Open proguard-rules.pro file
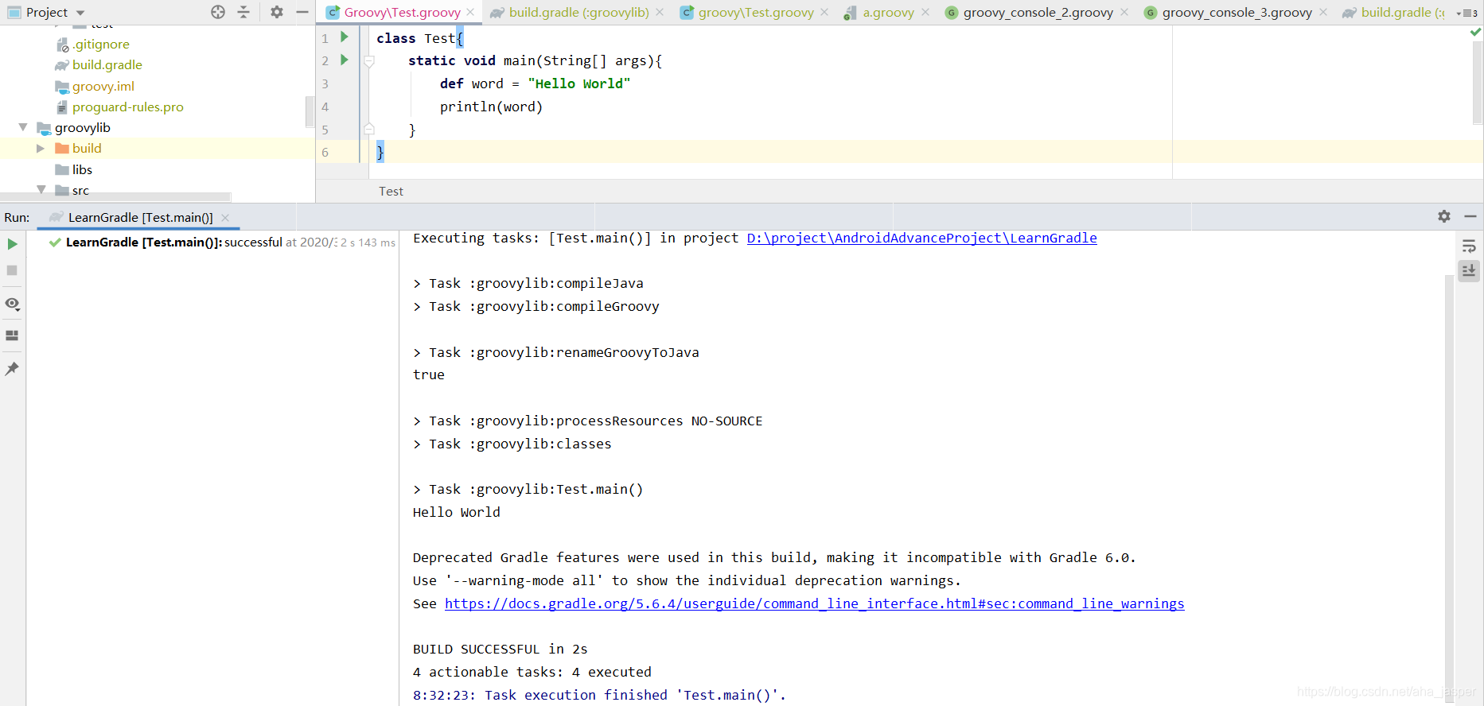The image size is (1484, 706). [x=119, y=107]
